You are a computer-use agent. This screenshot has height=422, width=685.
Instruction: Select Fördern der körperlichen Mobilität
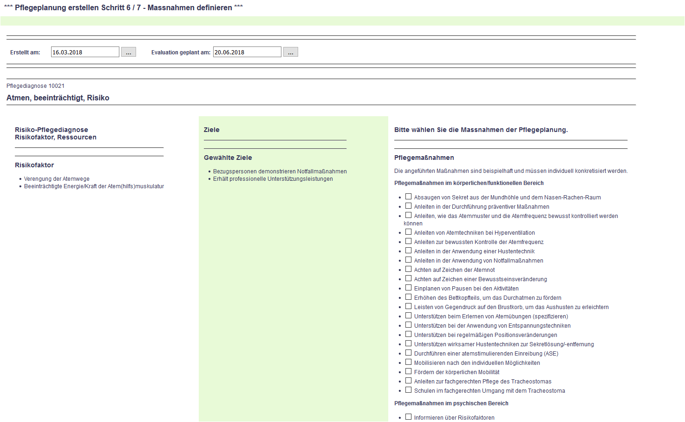coord(408,371)
